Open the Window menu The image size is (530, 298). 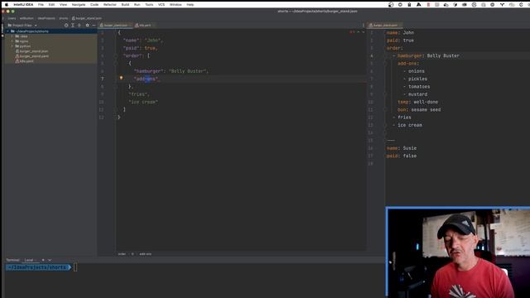176,5
